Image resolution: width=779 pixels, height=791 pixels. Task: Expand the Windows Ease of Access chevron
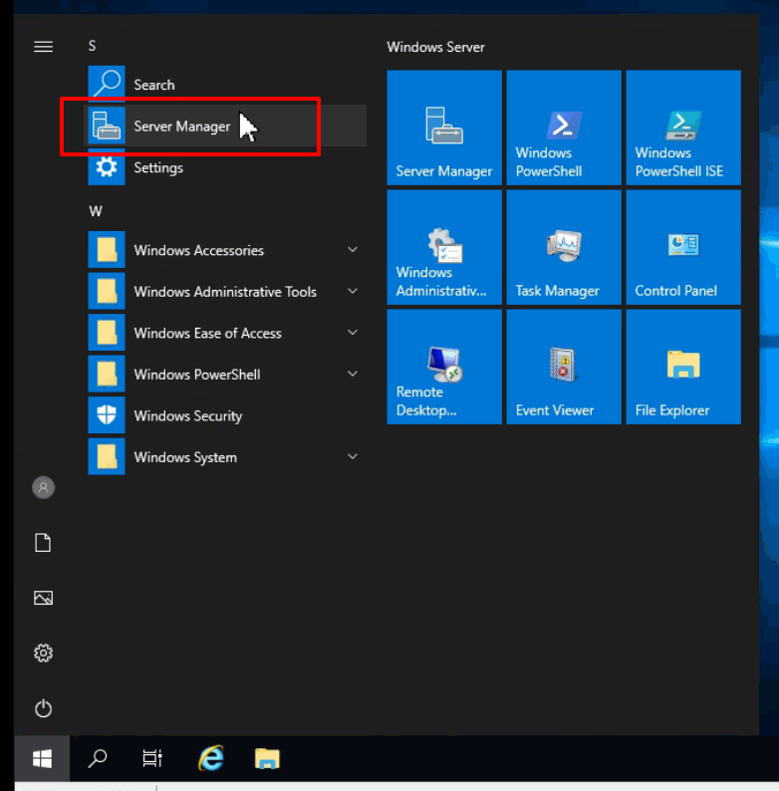tap(353, 333)
